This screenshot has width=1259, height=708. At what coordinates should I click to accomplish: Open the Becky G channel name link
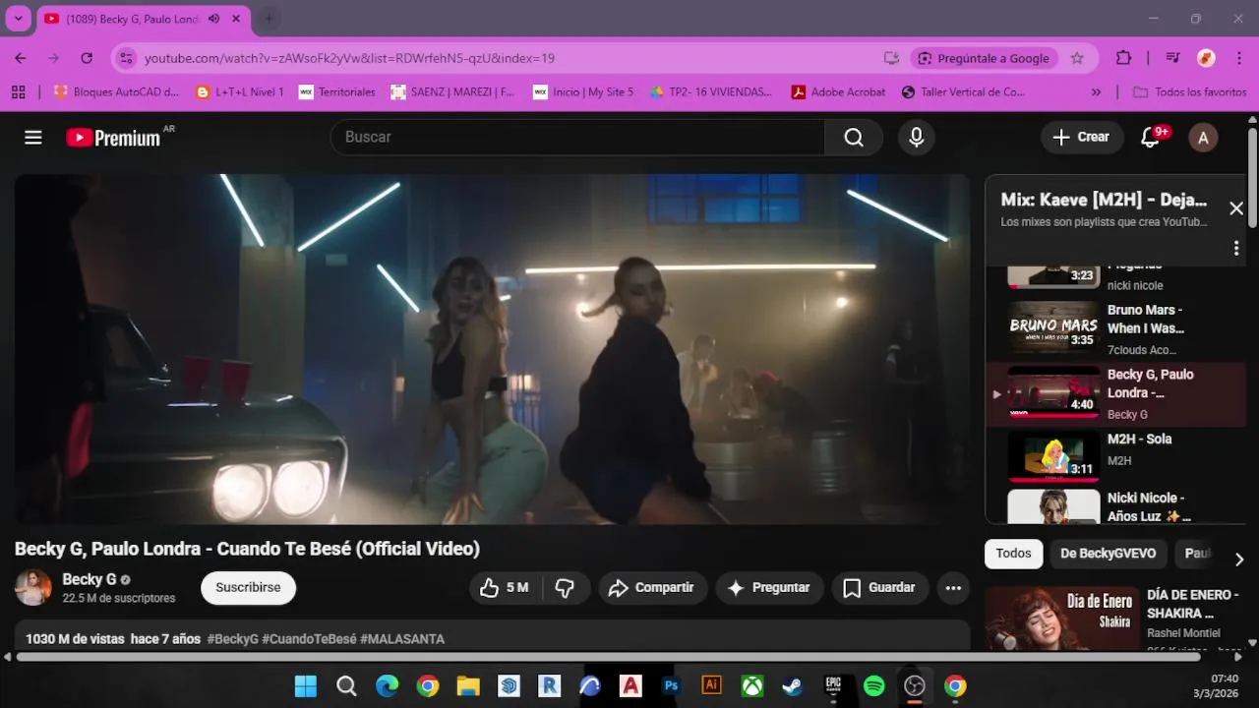[x=89, y=579]
